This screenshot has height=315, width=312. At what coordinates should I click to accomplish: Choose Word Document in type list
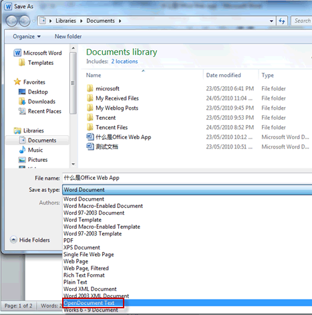click(x=84, y=199)
